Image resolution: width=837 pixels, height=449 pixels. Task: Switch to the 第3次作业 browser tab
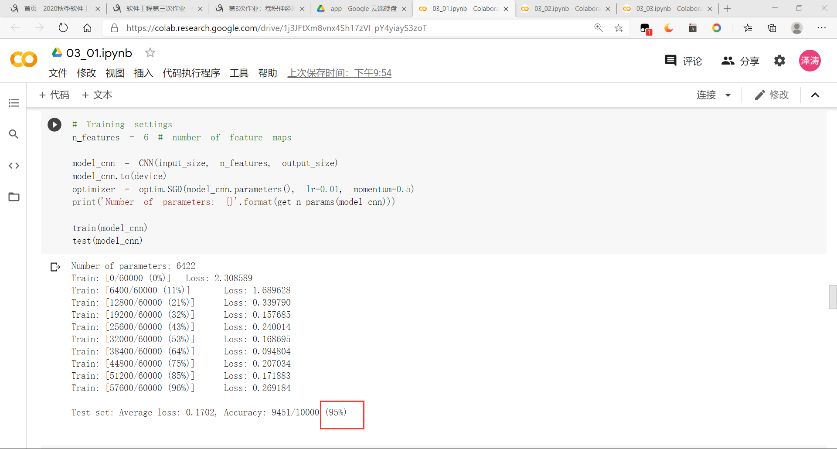[x=260, y=9]
